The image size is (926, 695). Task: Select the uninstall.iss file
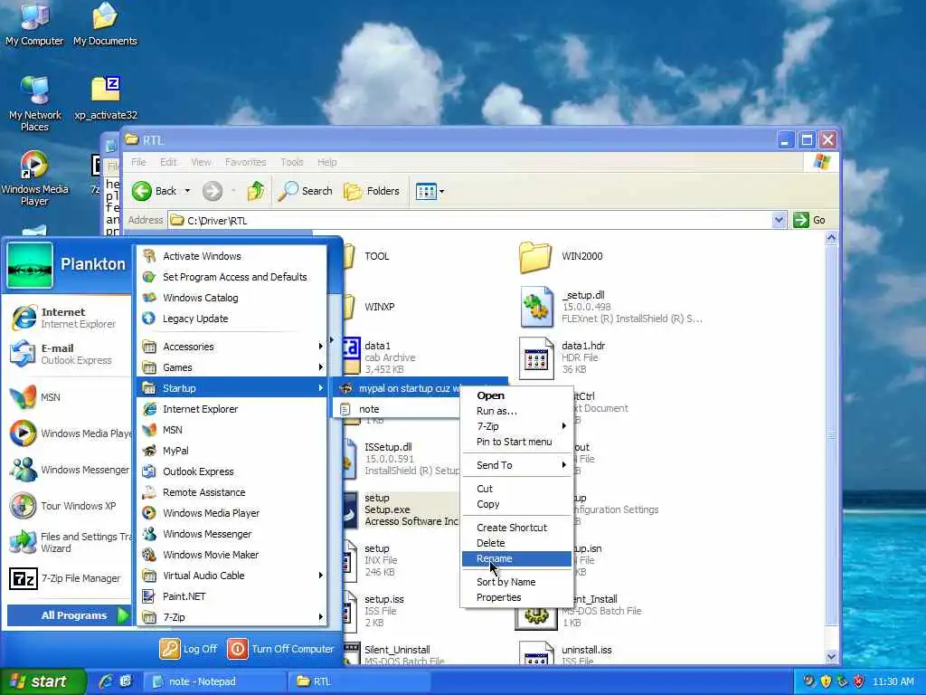pyautogui.click(x=567, y=653)
